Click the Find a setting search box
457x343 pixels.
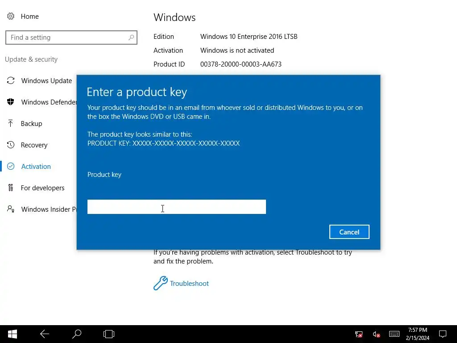(x=71, y=38)
